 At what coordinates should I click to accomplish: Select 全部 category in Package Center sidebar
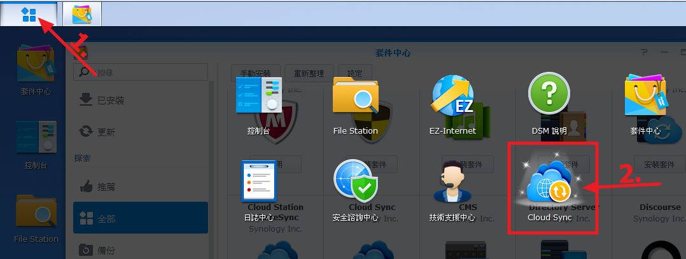click(x=141, y=218)
